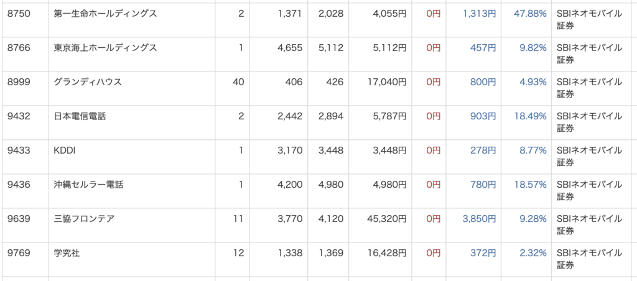Click the 47.88% gain percentage

tap(530, 14)
